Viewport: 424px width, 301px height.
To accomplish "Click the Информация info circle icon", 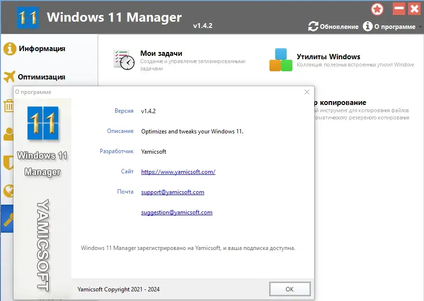I will pos(10,49).
